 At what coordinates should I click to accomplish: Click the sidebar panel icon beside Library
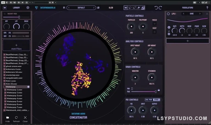pos(5,8)
